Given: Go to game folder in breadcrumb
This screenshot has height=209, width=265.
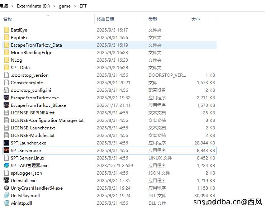Looking at the screenshot, I should pos(65,6).
